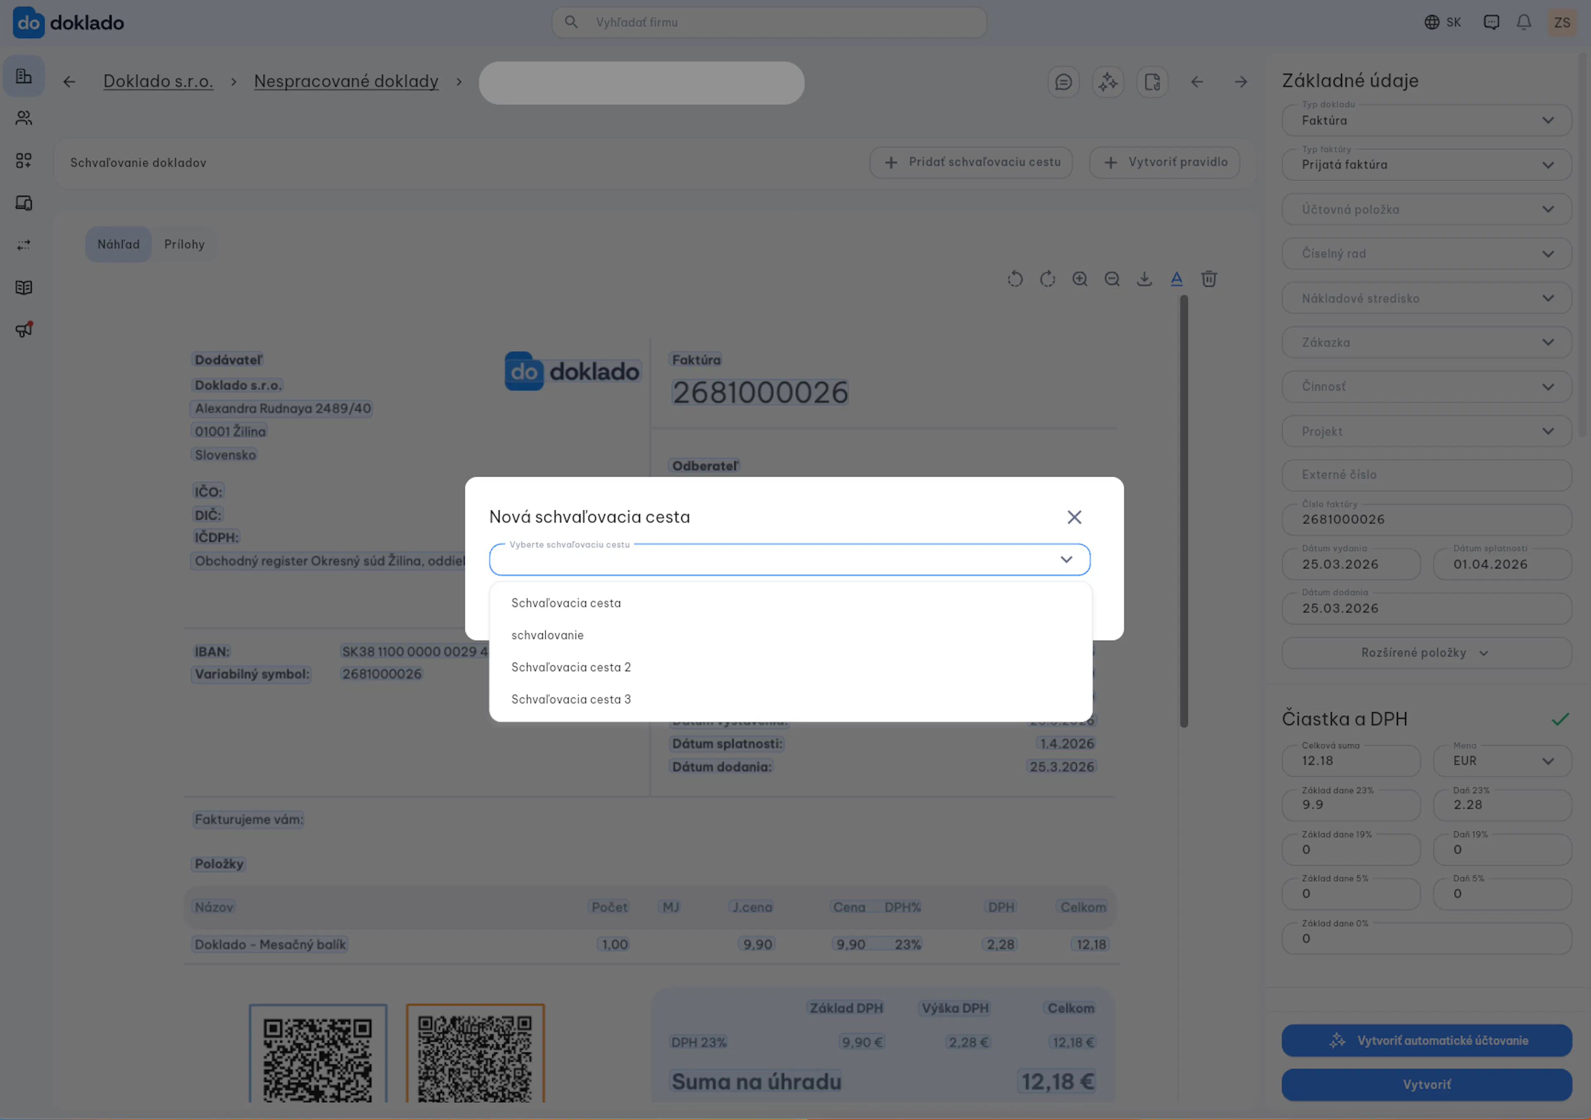Switch to the Prílohy tab

tap(184, 244)
